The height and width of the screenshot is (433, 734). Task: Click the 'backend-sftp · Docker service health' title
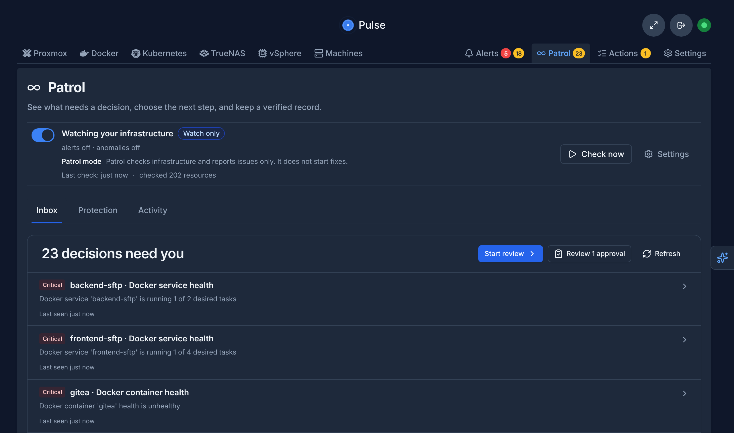(x=142, y=285)
